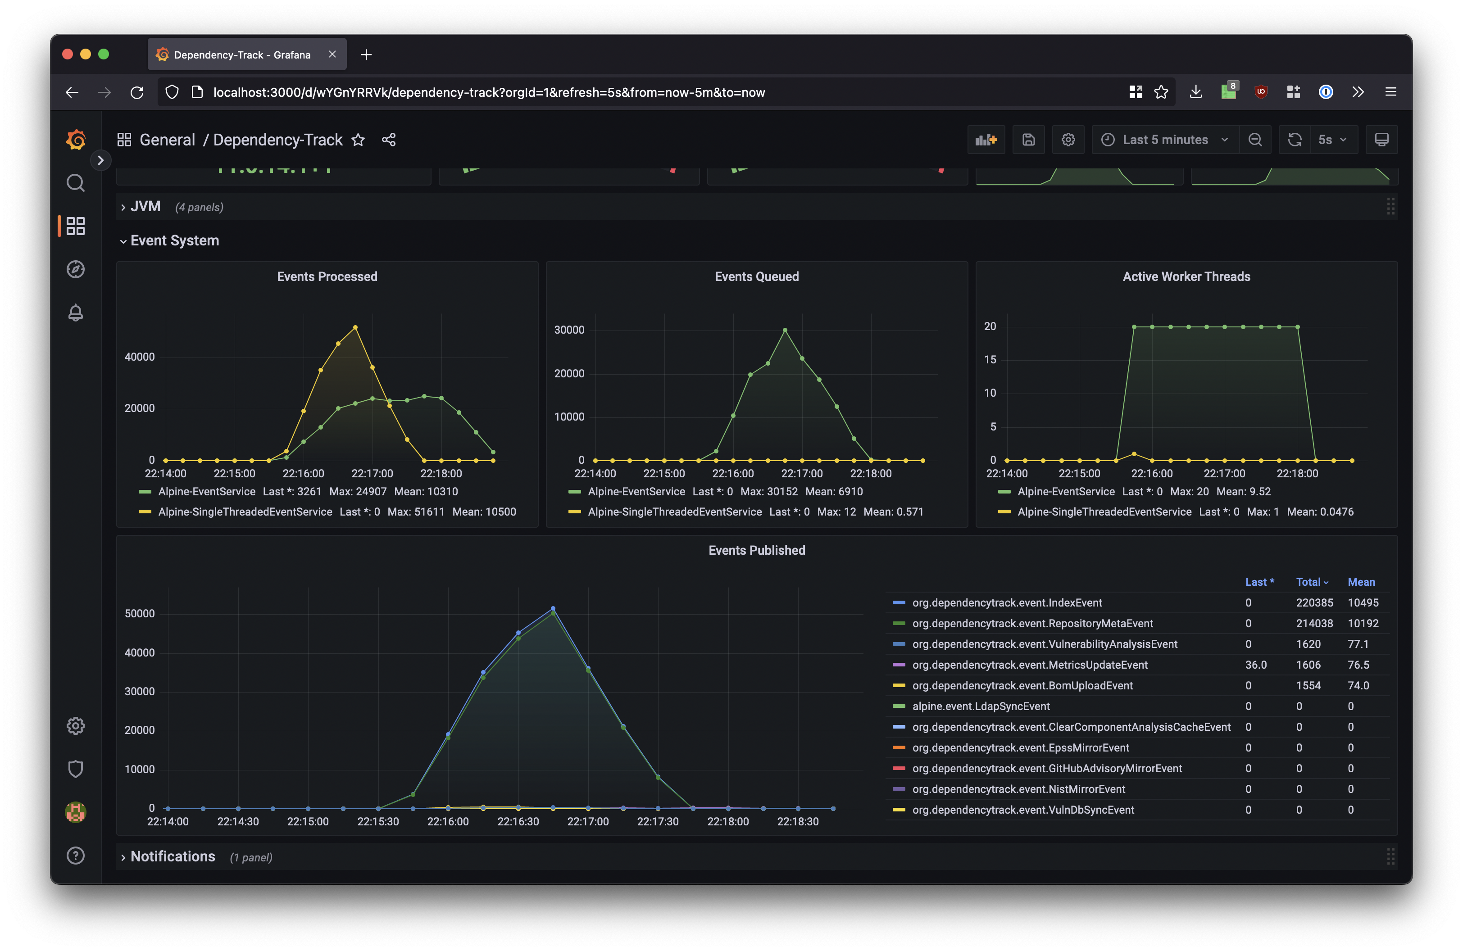The height and width of the screenshot is (951, 1463).
Task: Open a new browser tab
Action: [366, 54]
